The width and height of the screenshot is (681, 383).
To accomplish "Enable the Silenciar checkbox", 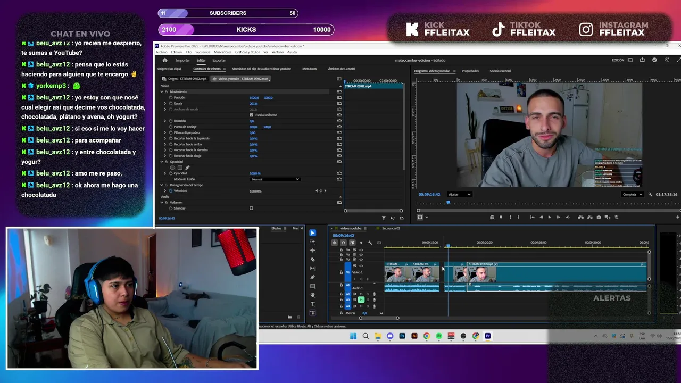I will click(251, 208).
